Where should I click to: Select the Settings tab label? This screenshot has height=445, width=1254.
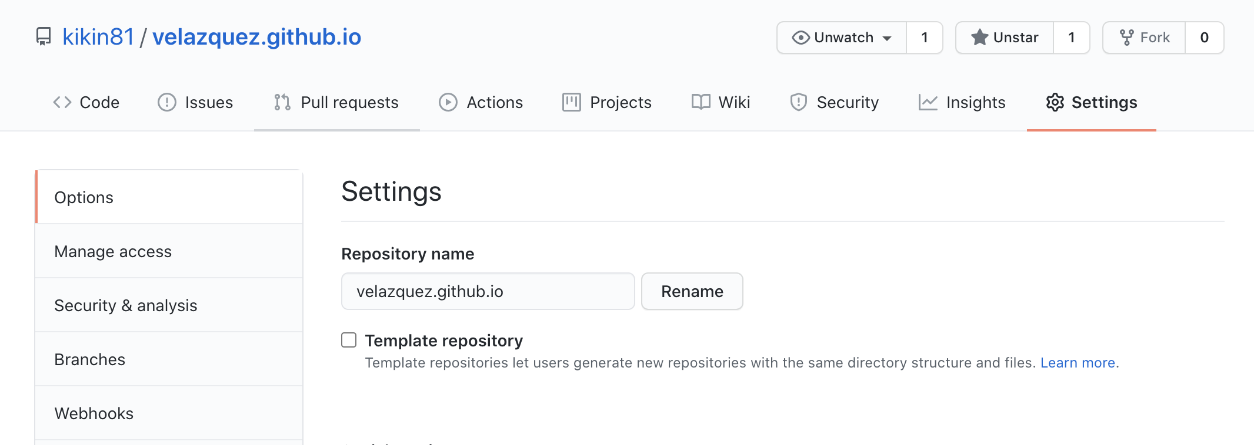coord(1104,102)
